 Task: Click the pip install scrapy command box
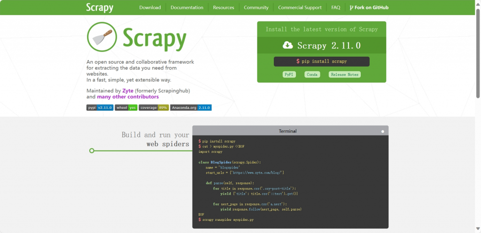tap(321, 61)
